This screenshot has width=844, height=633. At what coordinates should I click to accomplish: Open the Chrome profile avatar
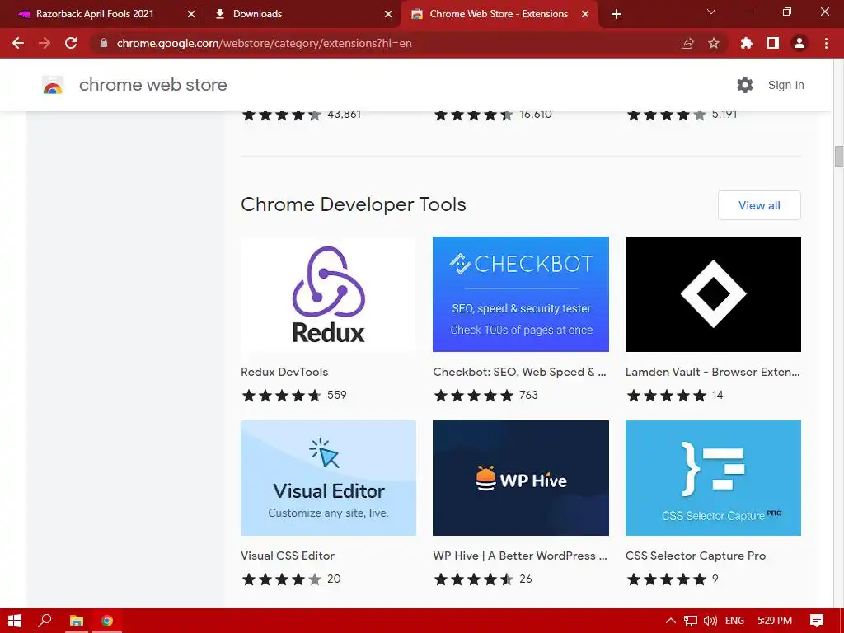click(x=799, y=43)
